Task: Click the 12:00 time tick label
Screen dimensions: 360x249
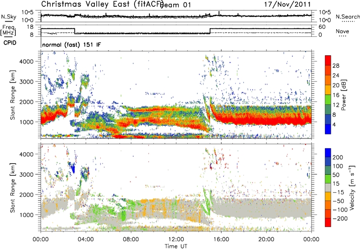Action: coord(176,240)
